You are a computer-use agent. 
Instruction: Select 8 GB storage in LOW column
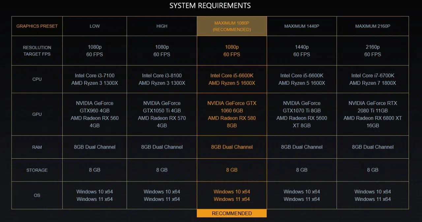click(x=95, y=170)
